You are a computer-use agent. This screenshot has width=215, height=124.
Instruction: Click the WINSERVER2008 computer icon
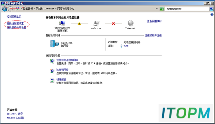click(62, 23)
